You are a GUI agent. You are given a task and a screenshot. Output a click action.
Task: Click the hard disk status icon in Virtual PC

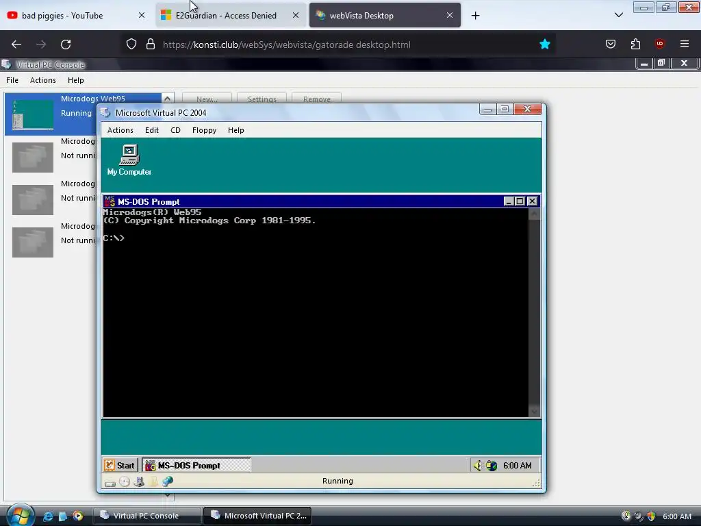(x=110, y=482)
